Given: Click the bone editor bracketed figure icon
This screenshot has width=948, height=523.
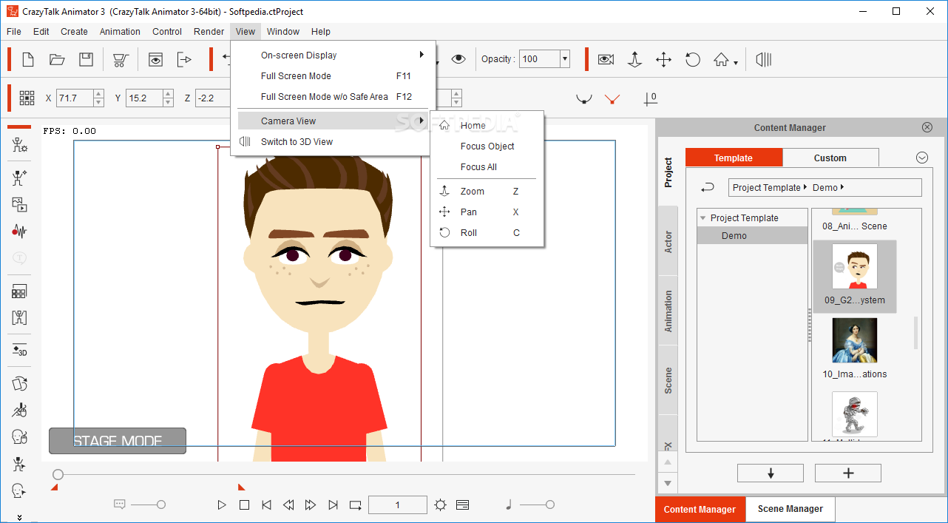Looking at the screenshot, I should (20, 318).
